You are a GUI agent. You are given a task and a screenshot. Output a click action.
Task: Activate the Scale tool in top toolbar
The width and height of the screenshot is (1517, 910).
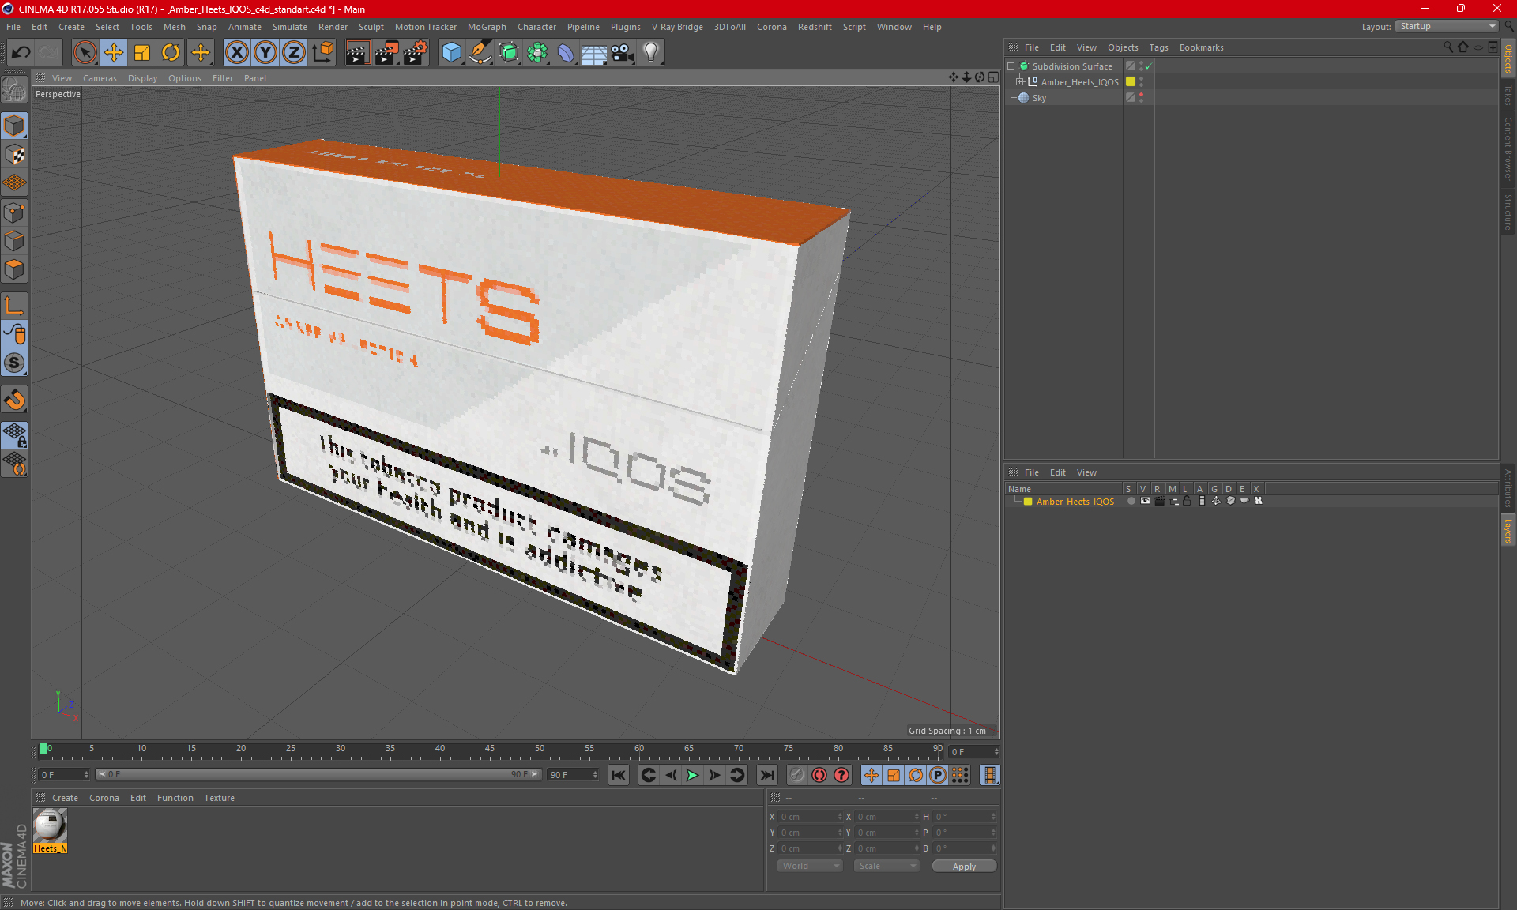(x=142, y=53)
